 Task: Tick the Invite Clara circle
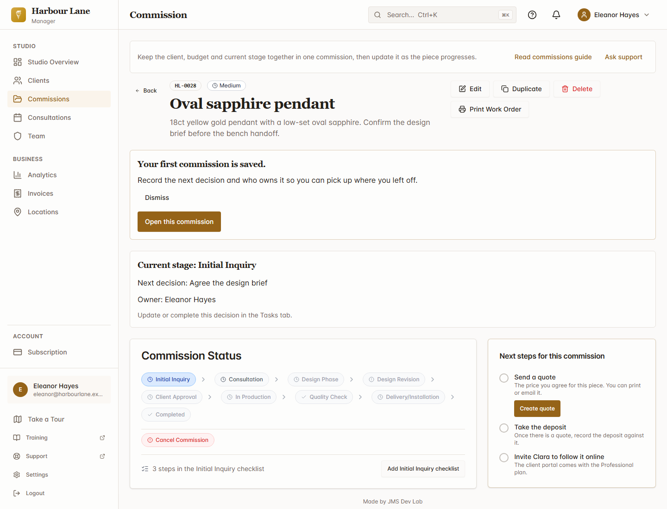tap(504, 458)
